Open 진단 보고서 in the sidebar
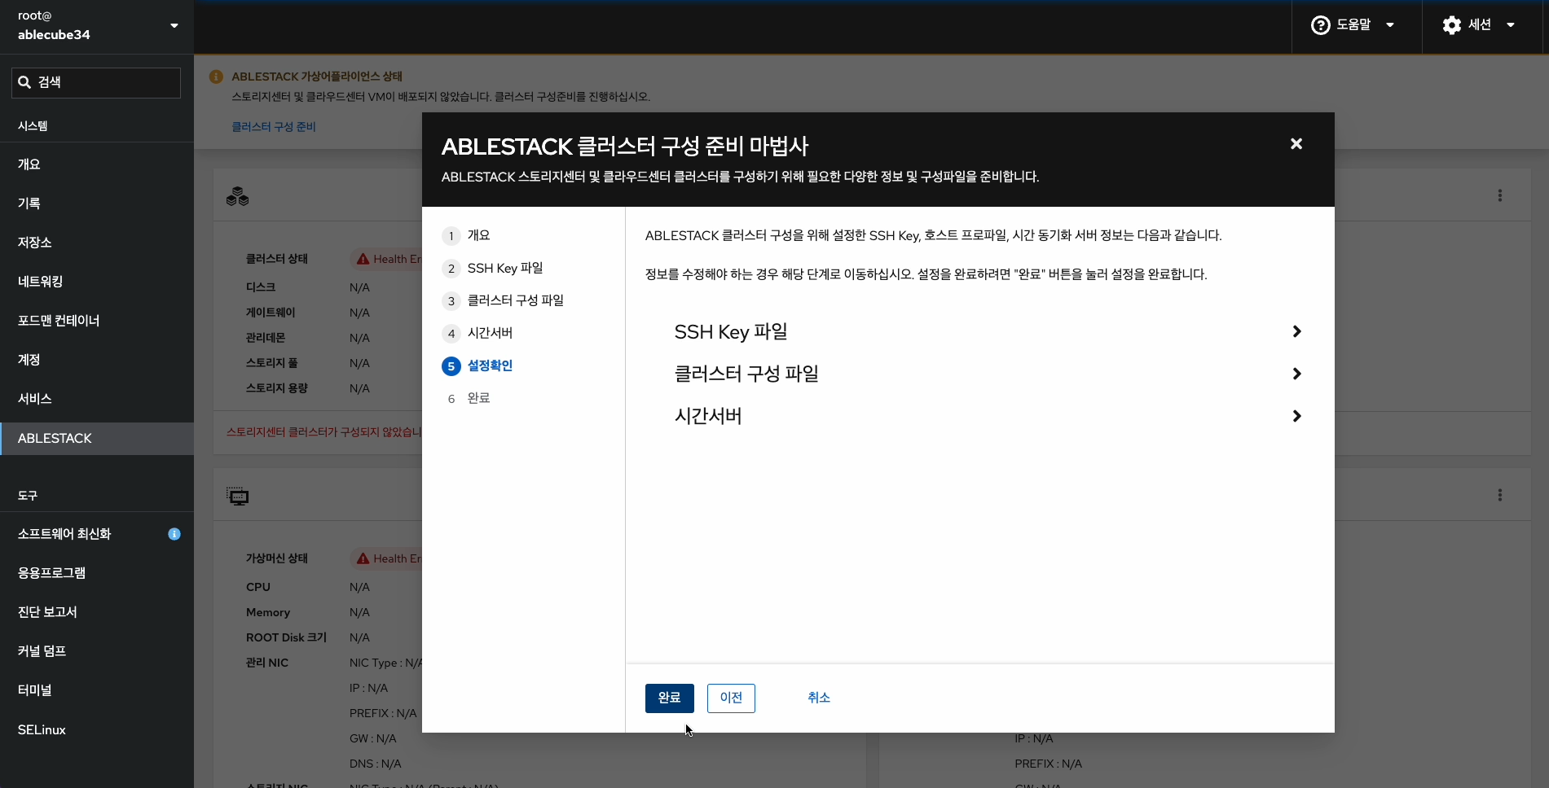 point(97,612)
